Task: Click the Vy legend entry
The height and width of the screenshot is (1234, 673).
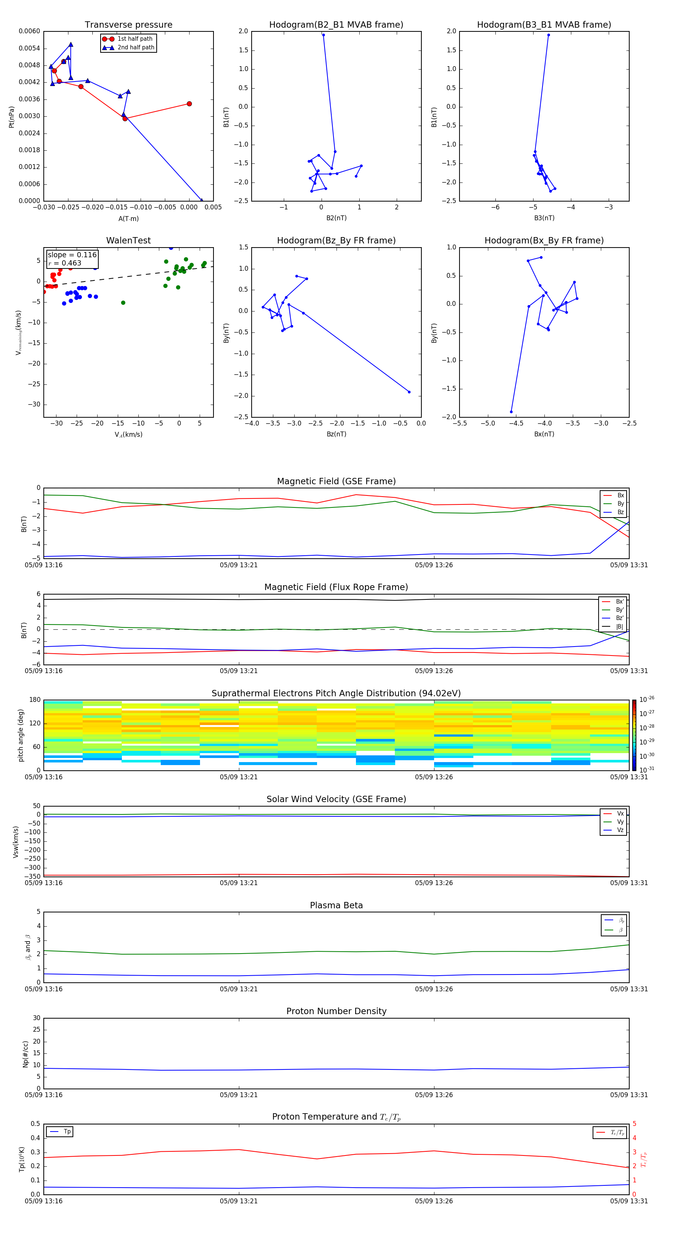Action: [x=614, y=822]
